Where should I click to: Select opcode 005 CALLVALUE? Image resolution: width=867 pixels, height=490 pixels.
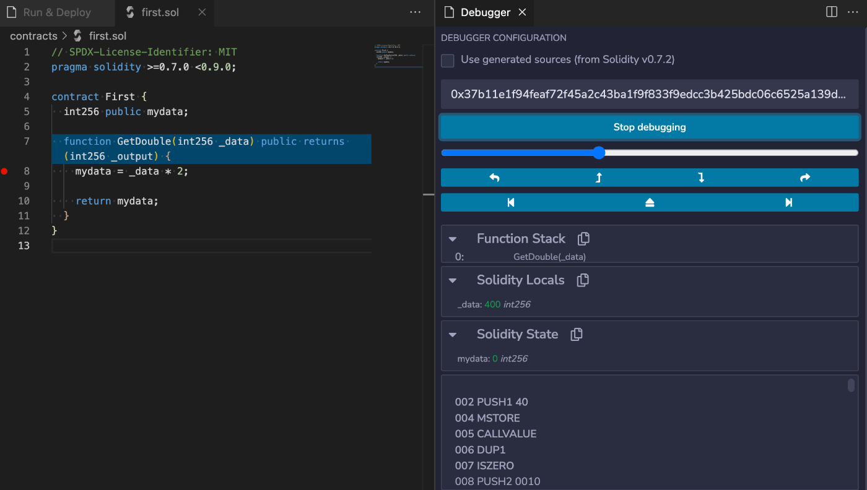coord(495,434)
